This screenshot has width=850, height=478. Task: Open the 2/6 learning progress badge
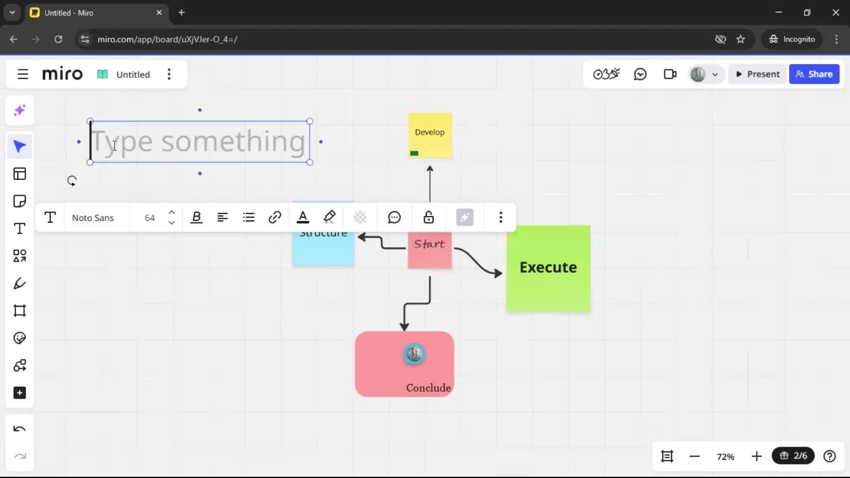coord(793,456)
